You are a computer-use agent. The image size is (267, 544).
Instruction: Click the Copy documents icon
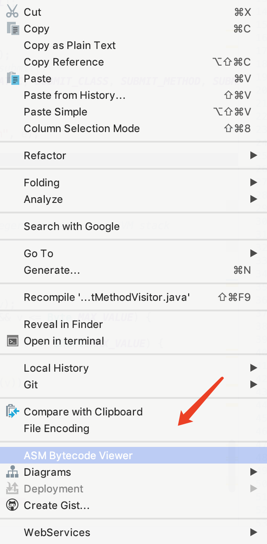[13, 28]
